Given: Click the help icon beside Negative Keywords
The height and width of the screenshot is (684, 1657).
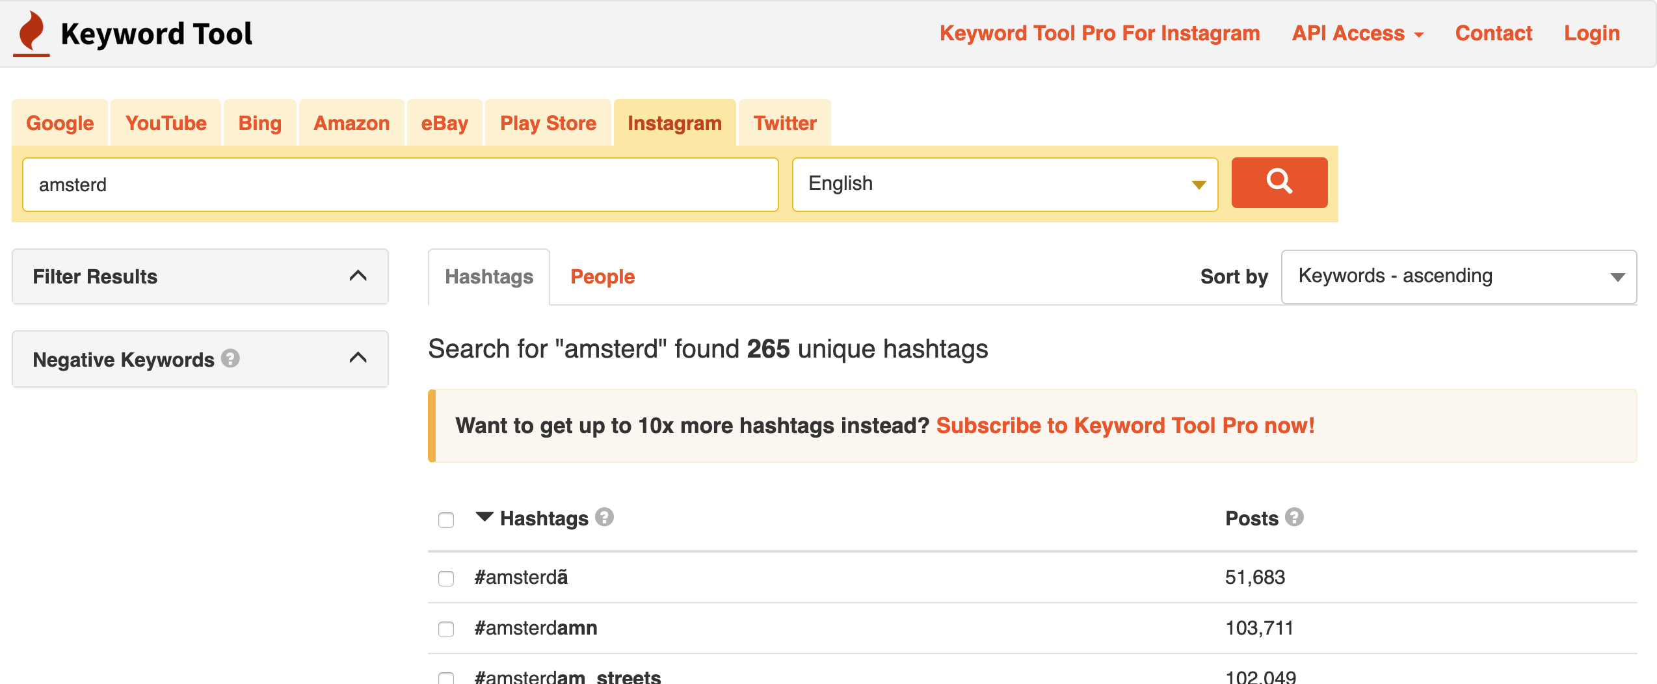Looking at the screenshot, I should pos(230,358).
